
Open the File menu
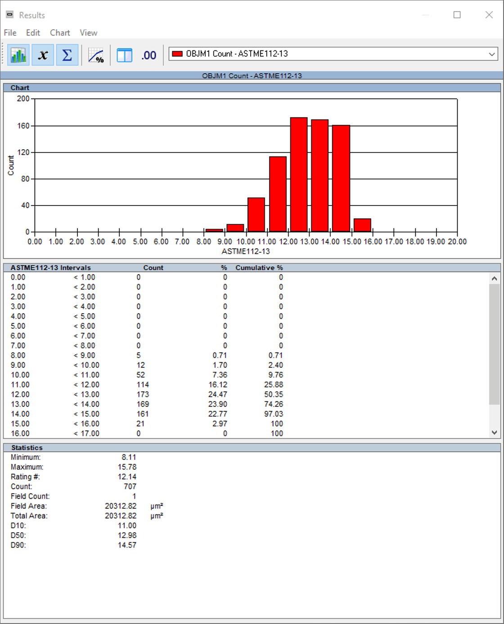point(10,33)
